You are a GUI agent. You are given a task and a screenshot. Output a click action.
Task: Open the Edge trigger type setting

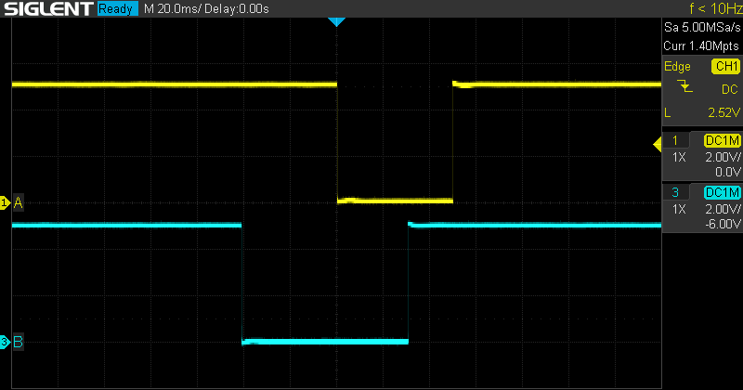pos(677,67)
